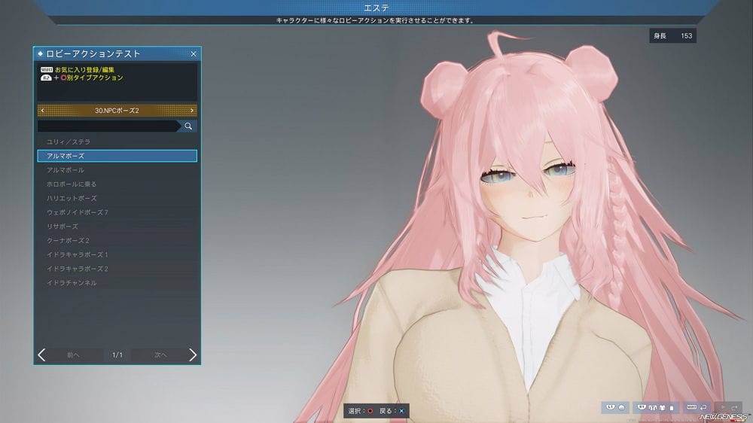Screen dimensions: 753x423
Task: Open search with the magnifier icon
Action: tap(188, 126)
